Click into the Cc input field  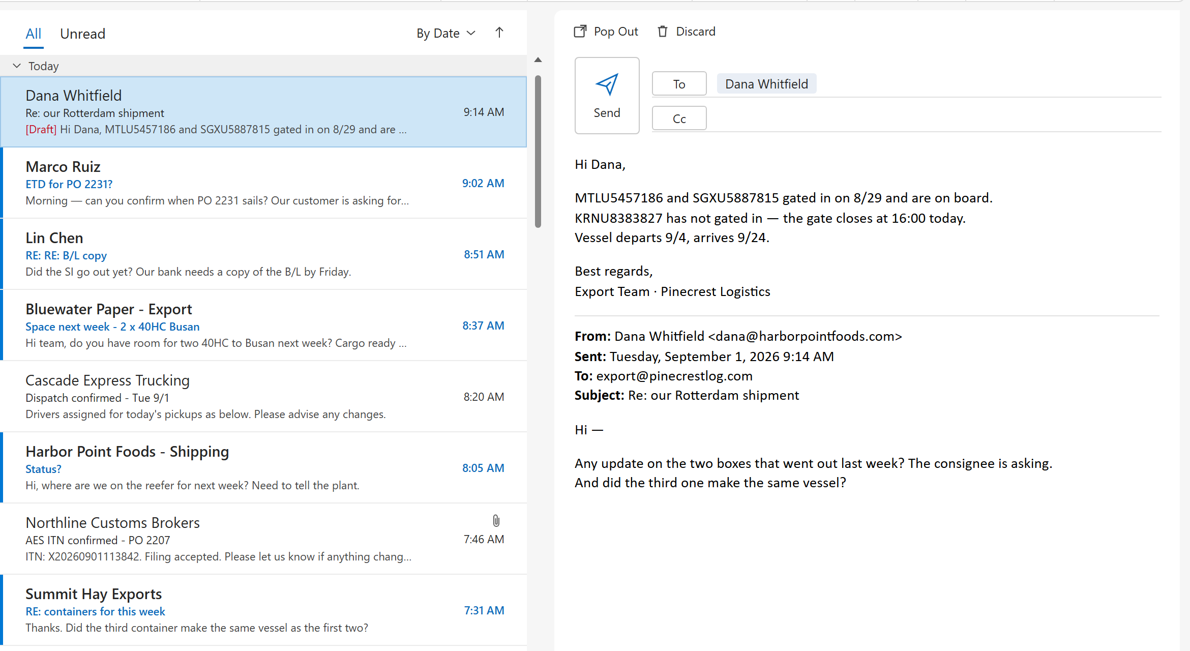pos(936,119)
